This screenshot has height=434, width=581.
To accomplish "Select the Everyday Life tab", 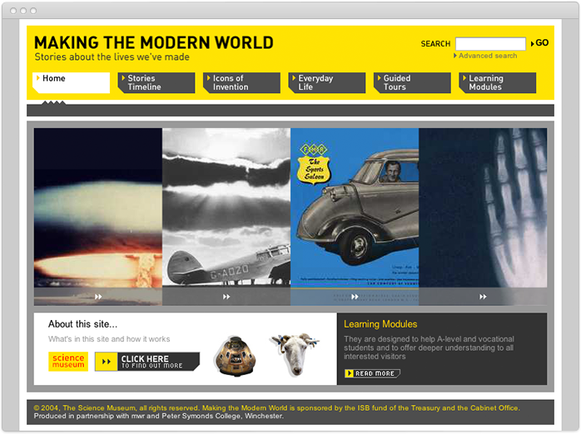I will tap(327, 82).
